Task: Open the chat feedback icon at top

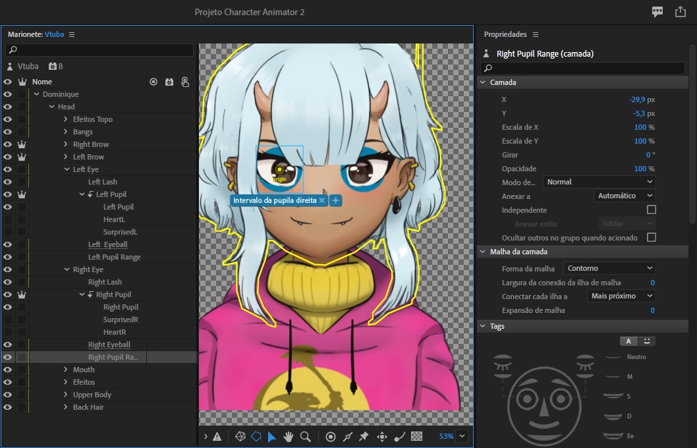Action: click(x=657, y=12)
